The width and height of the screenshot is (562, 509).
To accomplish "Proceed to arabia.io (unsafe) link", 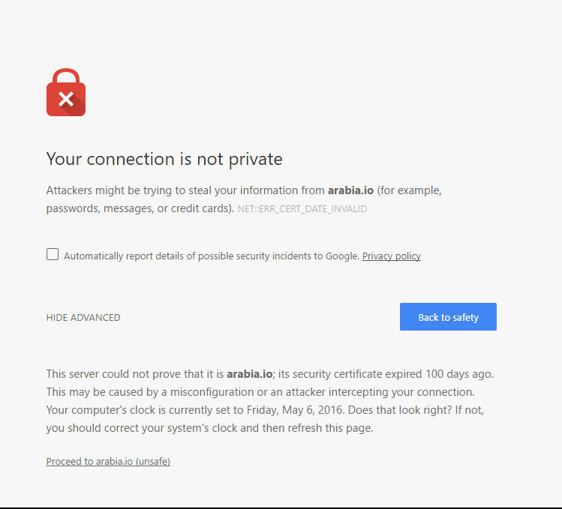I will pyautogui.click(x=108, y=462).
